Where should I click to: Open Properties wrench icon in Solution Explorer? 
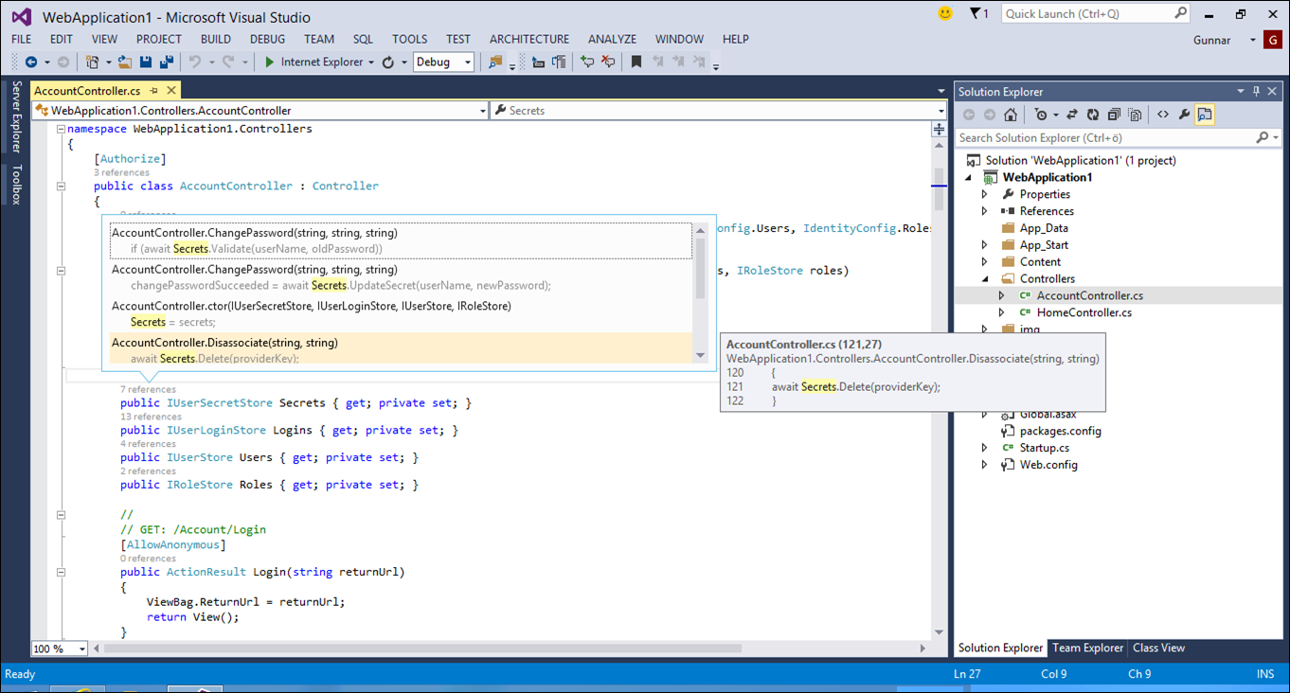click(x=1183, y=115)
